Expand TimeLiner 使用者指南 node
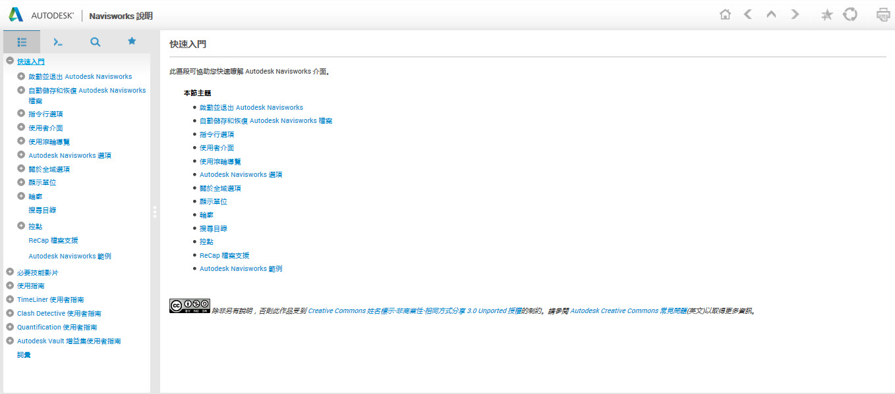Screen dimensions: 895x394 click(x=10, y=299)
